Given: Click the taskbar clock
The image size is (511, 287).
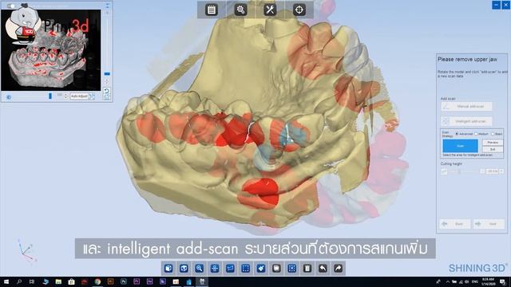Looking at the screenshot, I should (x=488, y=281).
